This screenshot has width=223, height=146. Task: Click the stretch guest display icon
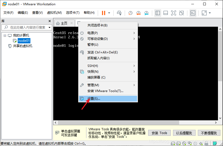(x=204, y=13)
